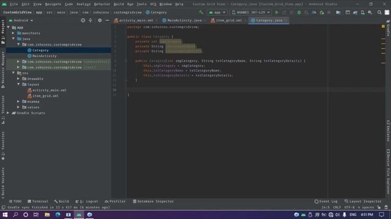
Task: Start debugging with the green bug icon
Action: pos(299,12)
